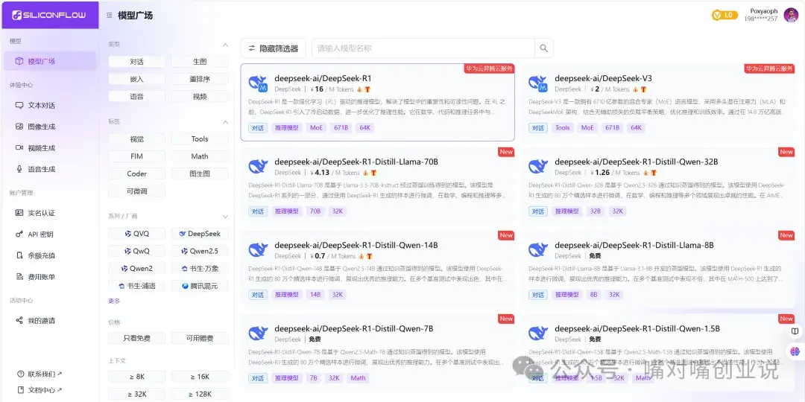Filter by 书生·万象 series

(200, 269)
